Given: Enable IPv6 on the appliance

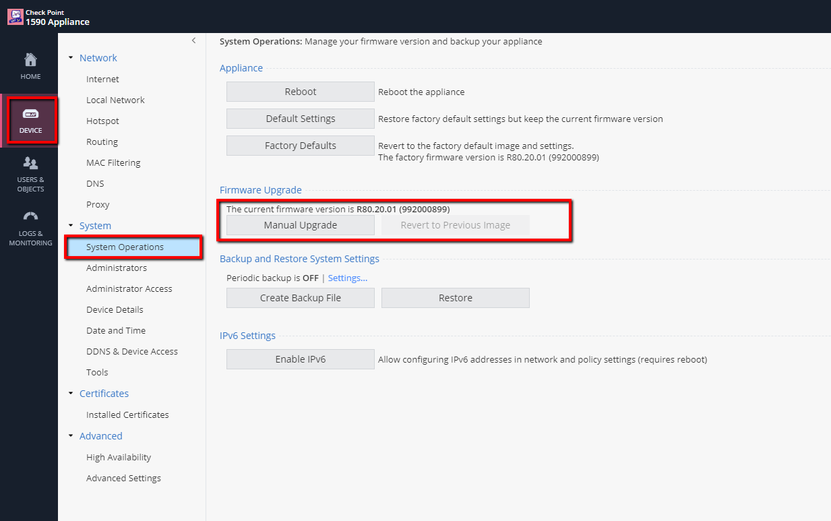Looking at the screenshot, I should click(300, 359).
